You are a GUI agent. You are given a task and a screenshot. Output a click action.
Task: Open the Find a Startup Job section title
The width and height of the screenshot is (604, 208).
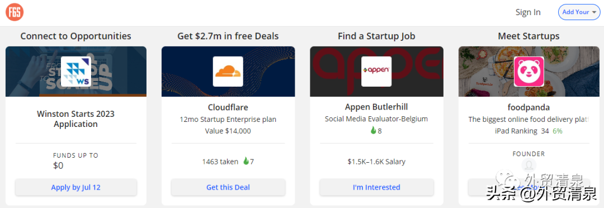click(376, 36)
